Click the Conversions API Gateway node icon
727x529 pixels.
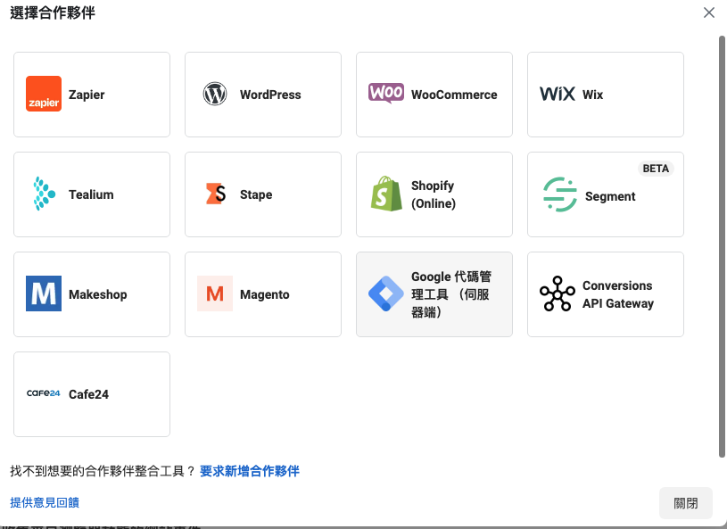pos(558,293)
